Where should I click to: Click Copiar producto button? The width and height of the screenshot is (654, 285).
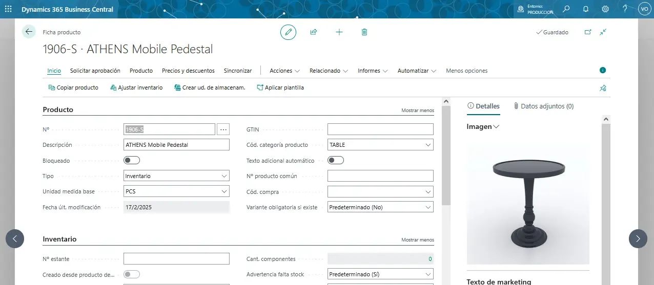point(73,87)
